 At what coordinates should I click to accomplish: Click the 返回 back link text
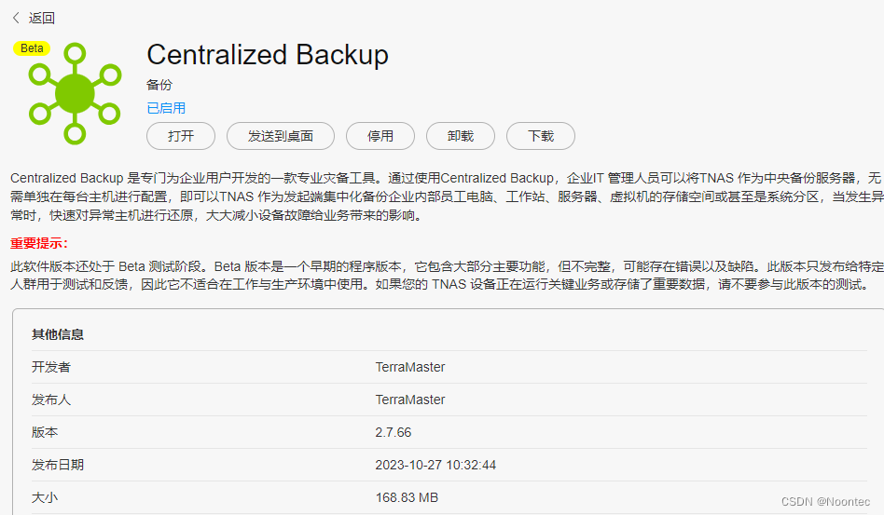pyautogui.click(x=42, y=18)
